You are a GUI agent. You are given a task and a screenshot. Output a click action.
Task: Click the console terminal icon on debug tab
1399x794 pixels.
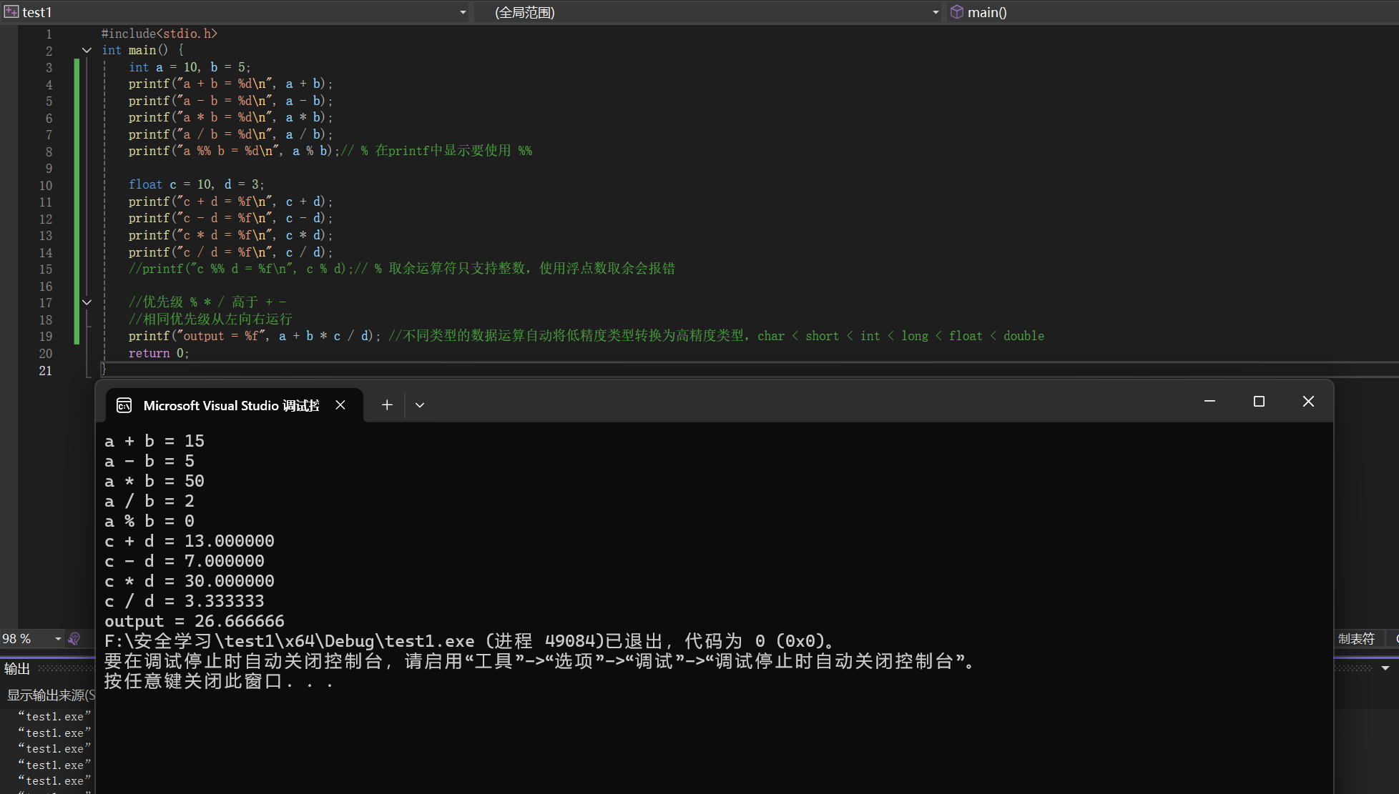tap(124, 405)
